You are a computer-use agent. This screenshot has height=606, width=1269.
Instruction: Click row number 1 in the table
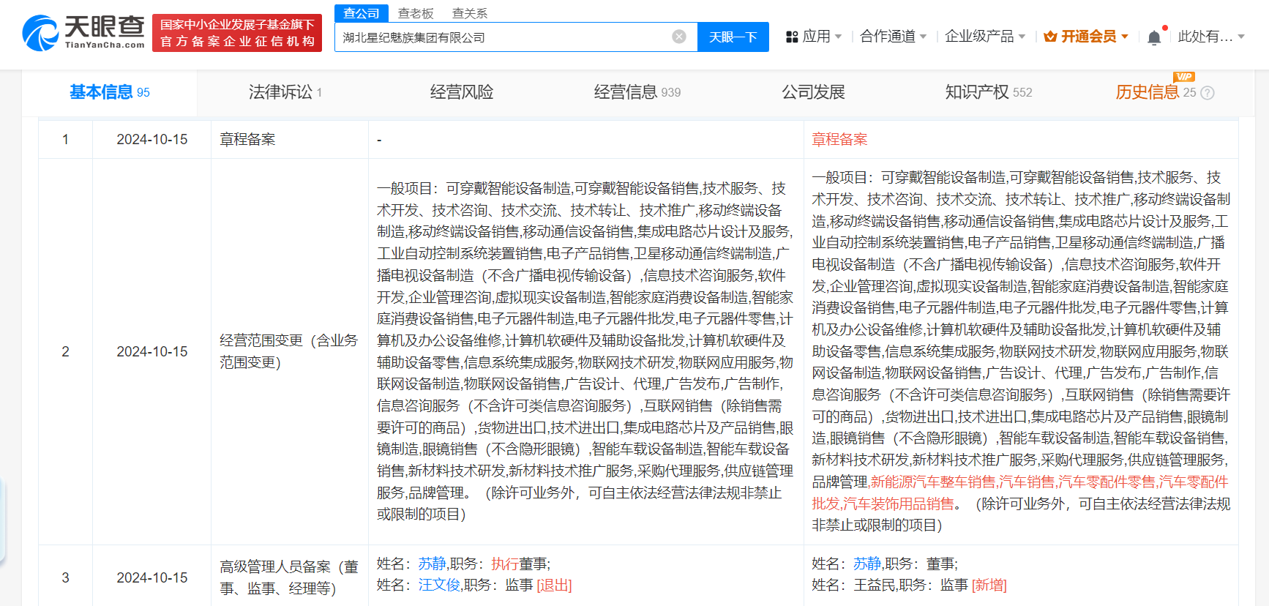65,139
